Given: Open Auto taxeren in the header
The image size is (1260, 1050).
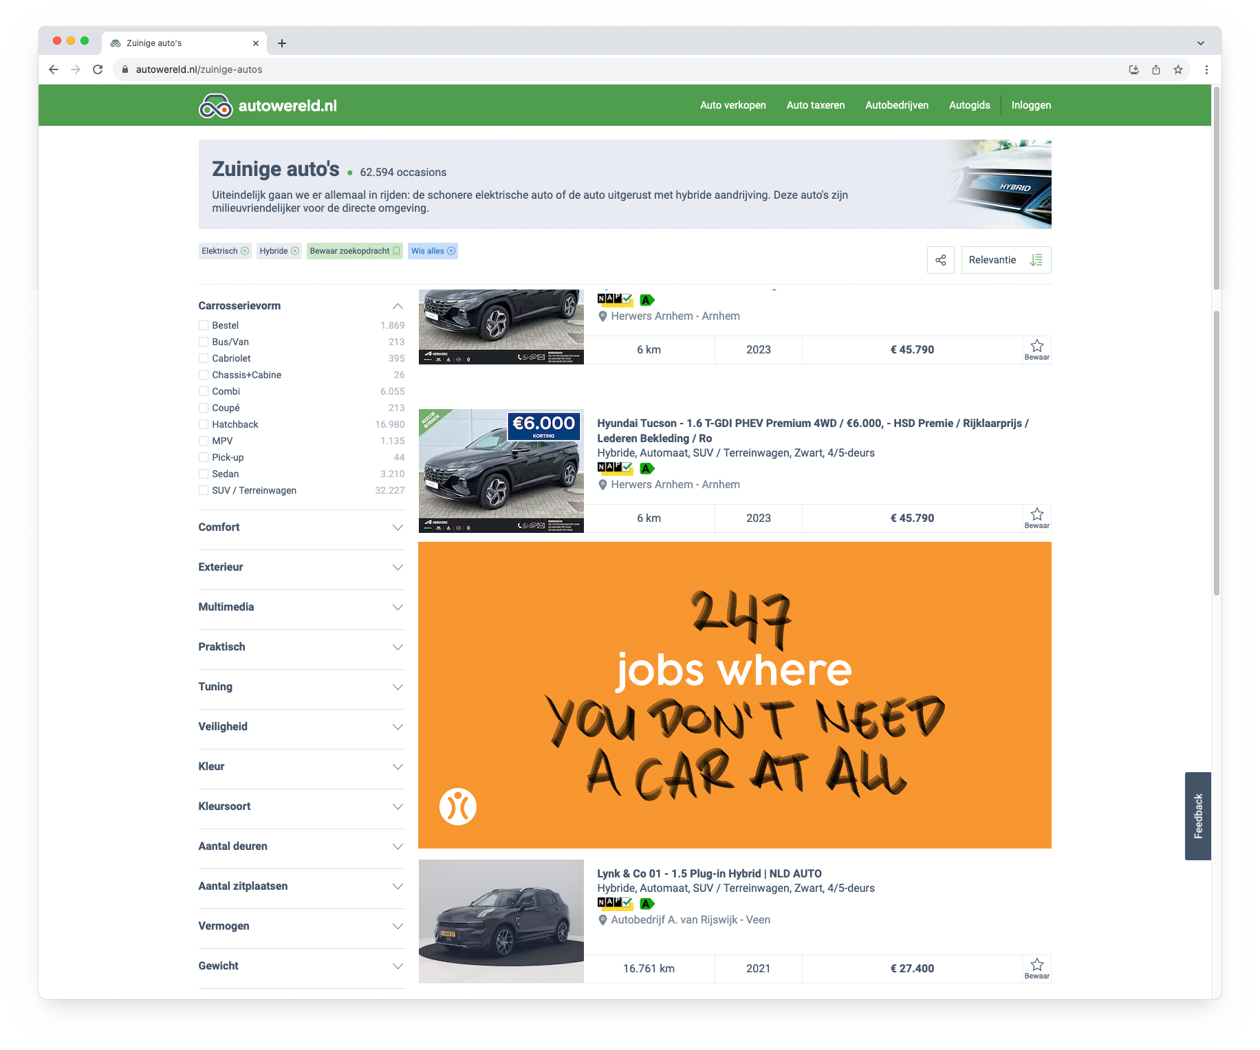Looking at the screenshot, I should pyautogui.click(x=815, y=105).
